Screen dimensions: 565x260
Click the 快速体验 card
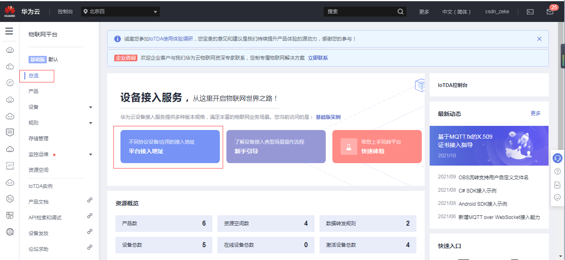tap(377, 147)
